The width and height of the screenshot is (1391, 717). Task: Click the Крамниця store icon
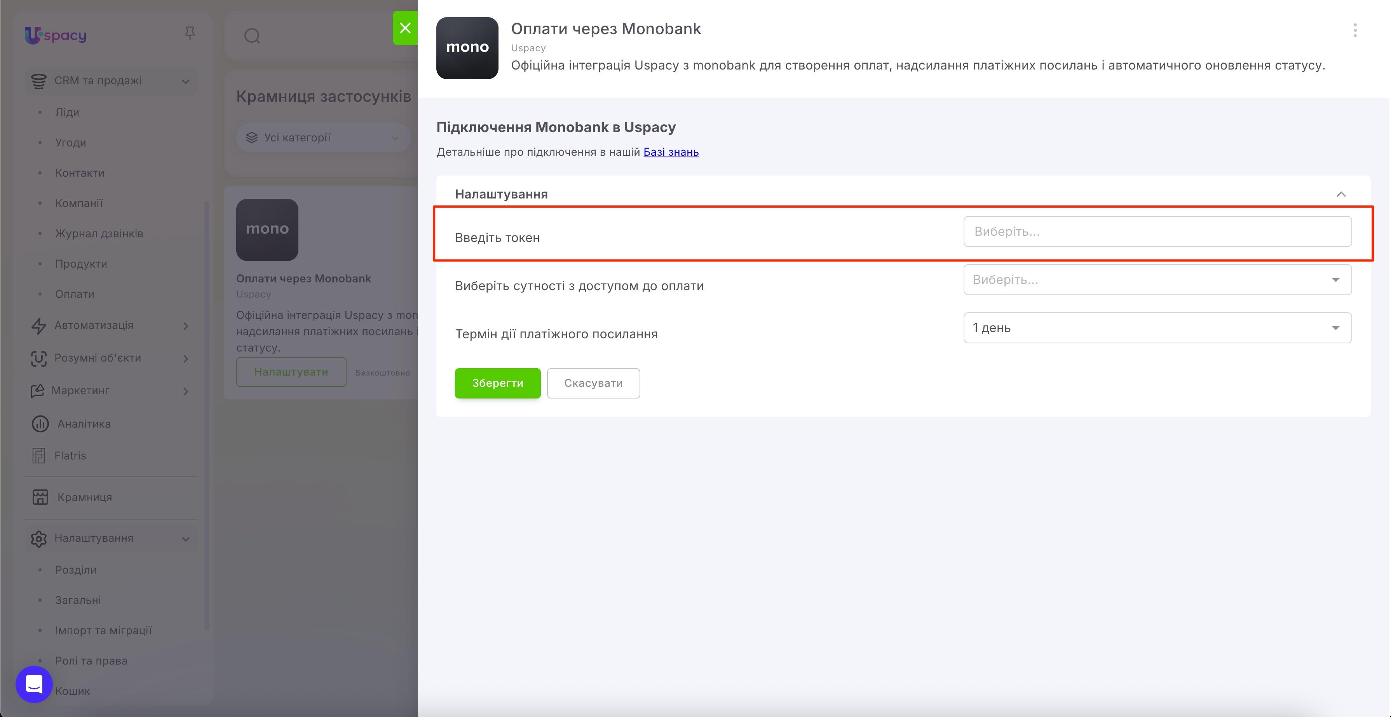[40, 497]
